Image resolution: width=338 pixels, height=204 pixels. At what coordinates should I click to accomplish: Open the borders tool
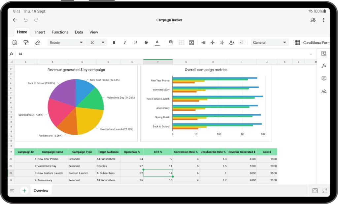point(182,42)
